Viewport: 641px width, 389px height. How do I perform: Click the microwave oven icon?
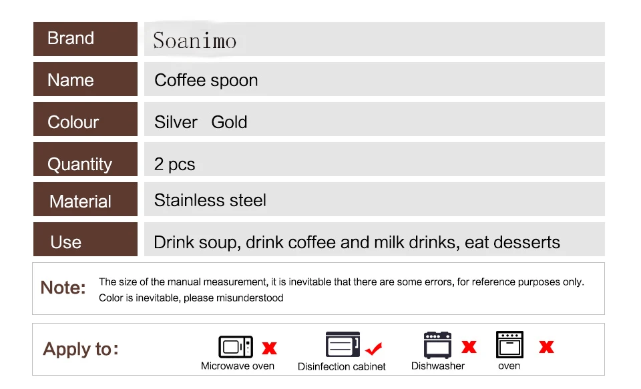click(236, 347)
